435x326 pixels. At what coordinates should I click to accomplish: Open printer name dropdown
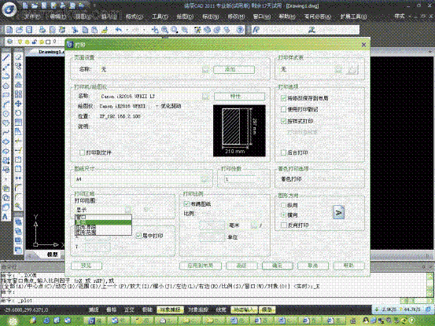pyautogui.click(x=205, y=96)
